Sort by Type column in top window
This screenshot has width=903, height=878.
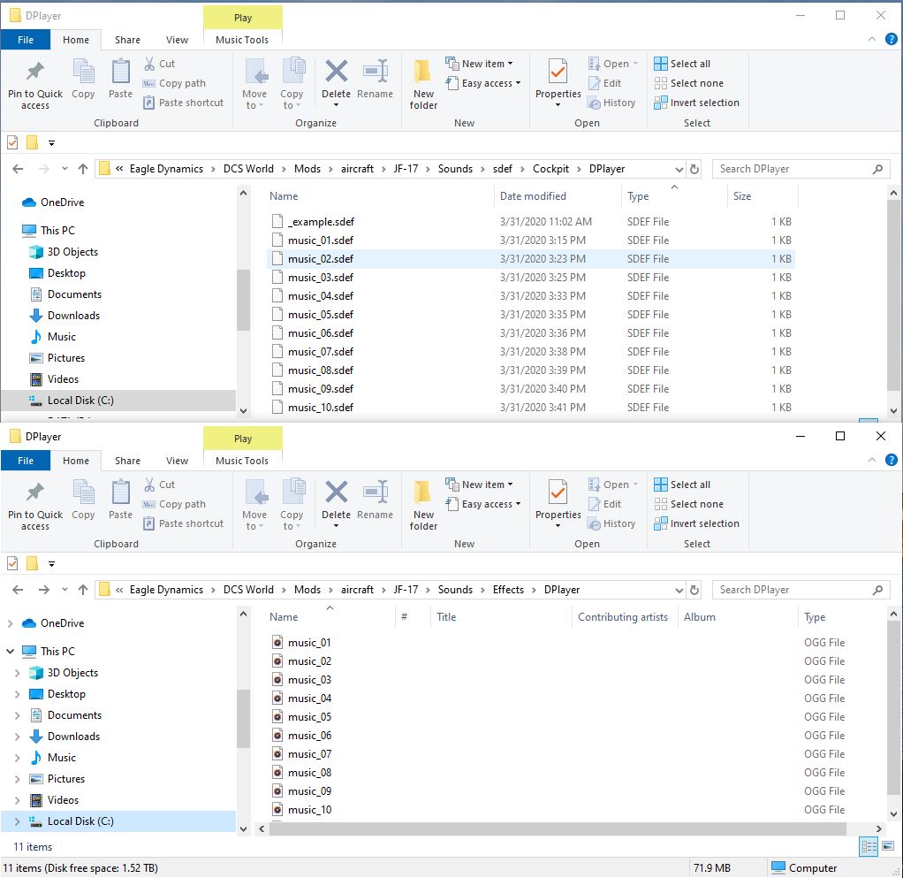(x=674, y=196)
